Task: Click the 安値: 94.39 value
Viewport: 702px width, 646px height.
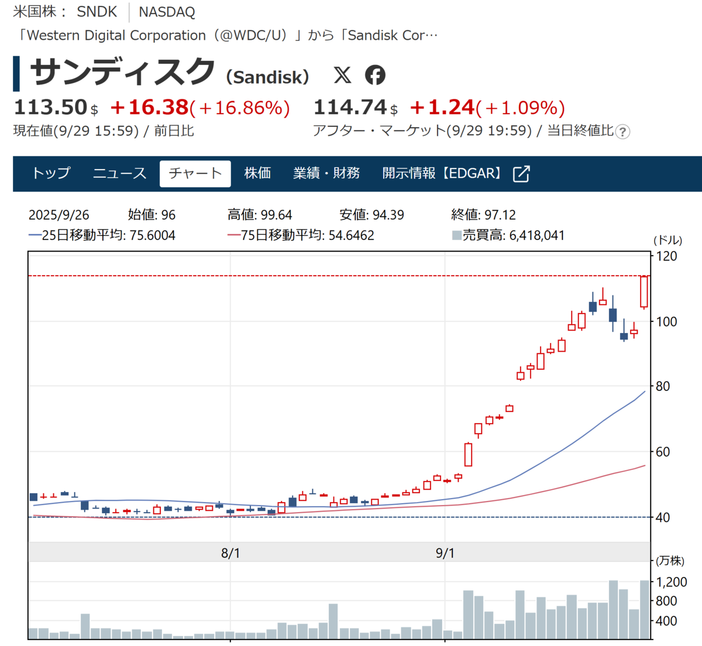Action: [371, 215]
